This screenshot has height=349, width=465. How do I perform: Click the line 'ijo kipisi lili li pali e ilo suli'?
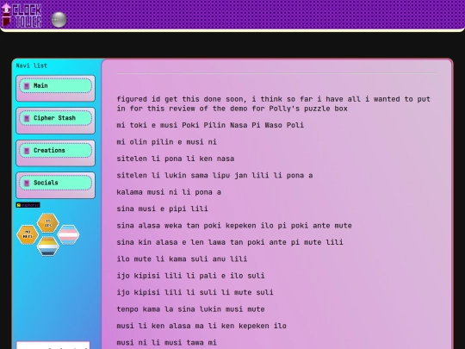(190, 276)
